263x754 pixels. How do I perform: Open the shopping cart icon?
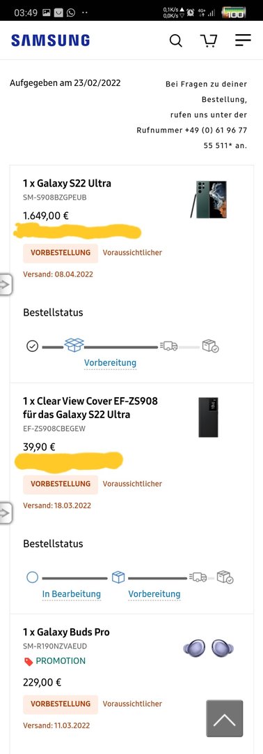pos(209,41)
